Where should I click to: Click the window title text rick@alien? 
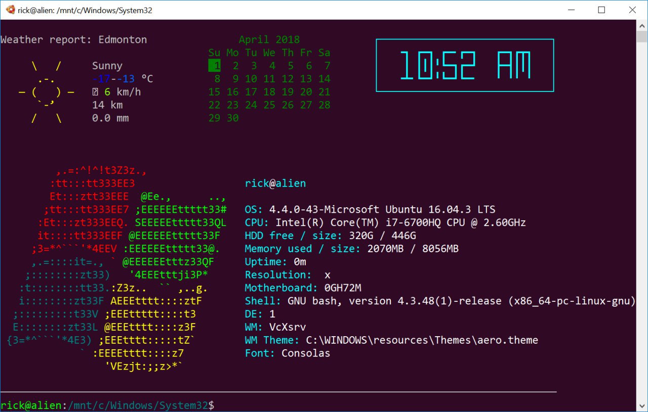click(36, 10)
